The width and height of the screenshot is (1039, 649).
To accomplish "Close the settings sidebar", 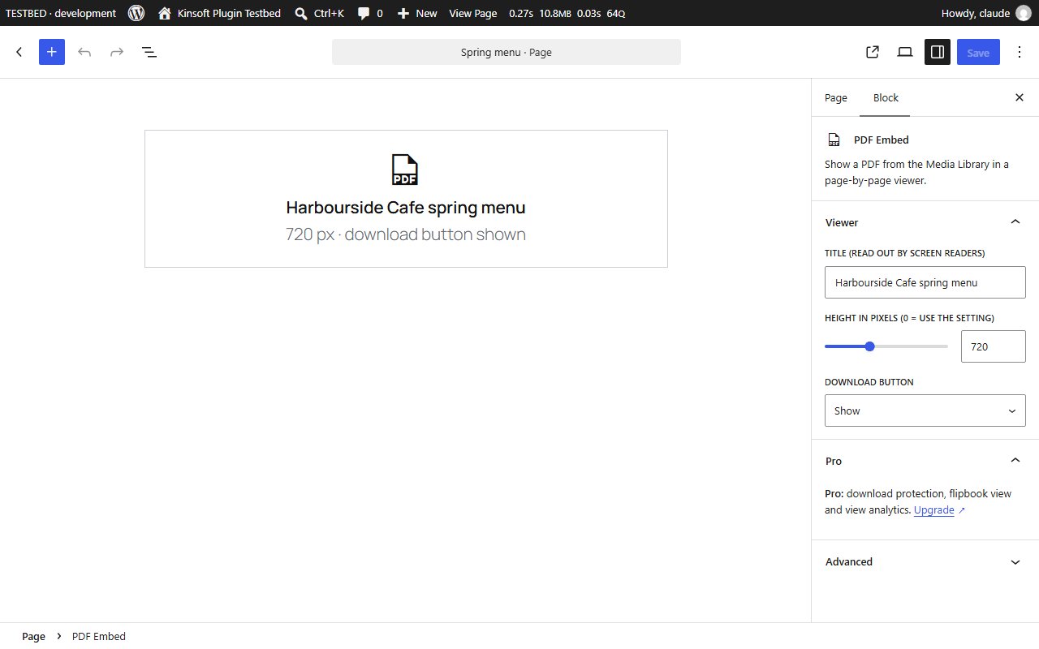I will tap(1020, 97).
